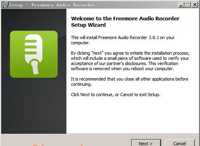Screen dimensions: 200x146
Task: Open the setup icon in title bar
Action: [5, 5]
